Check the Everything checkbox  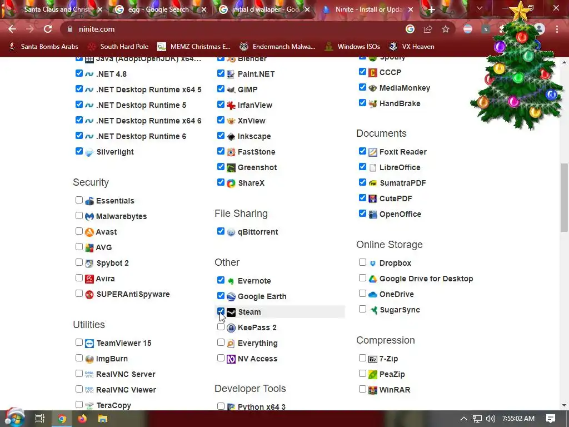tap(221, 342)
